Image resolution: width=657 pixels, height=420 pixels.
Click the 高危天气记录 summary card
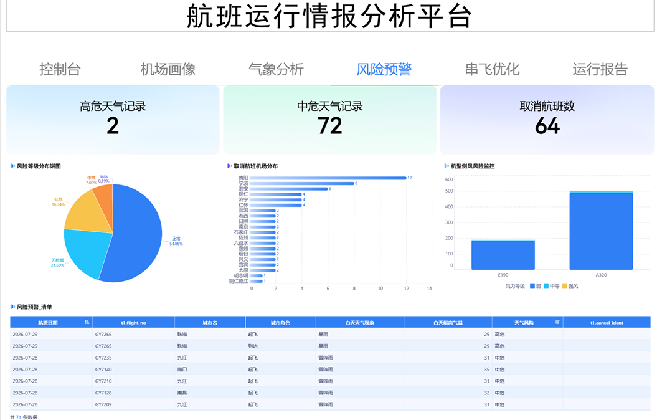[113, 120]
